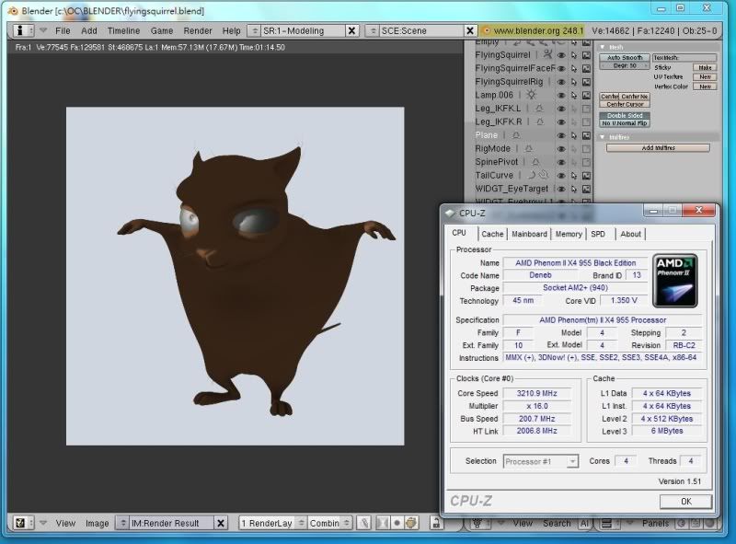Open the 1 RenderLay layer dropdown

(272, 523)
